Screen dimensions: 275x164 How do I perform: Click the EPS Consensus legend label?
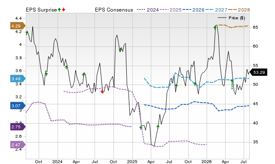tap(114, 10)
